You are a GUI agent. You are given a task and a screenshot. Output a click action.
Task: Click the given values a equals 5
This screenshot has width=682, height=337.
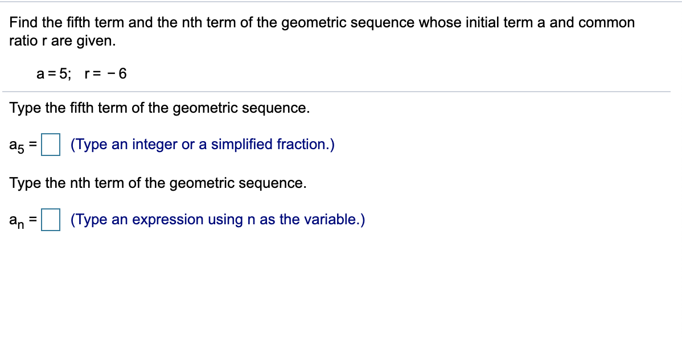[x=53, y=73]
